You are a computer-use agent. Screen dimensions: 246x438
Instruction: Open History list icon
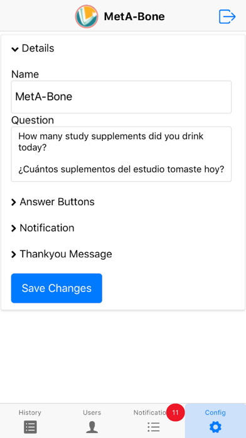click(30, 427)
